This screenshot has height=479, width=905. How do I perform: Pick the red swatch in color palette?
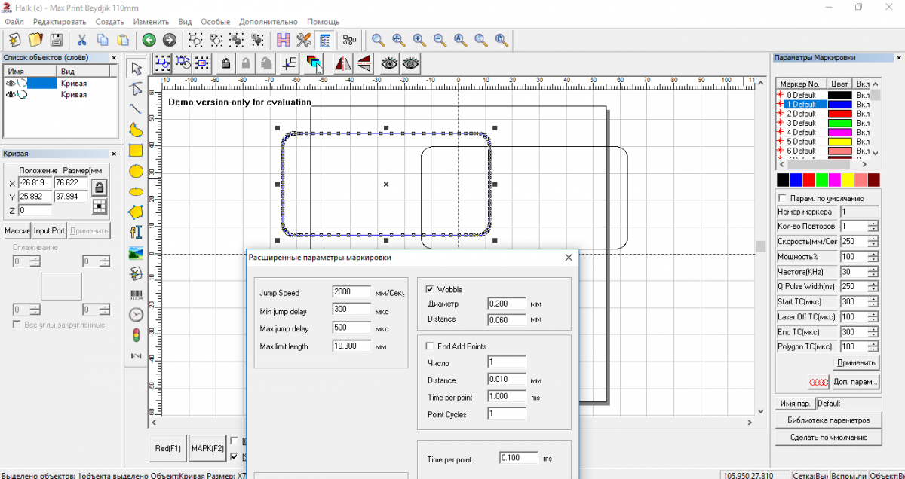click(809, 180)
